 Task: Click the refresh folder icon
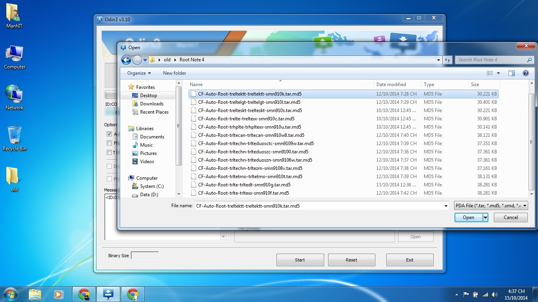[447, 60]
